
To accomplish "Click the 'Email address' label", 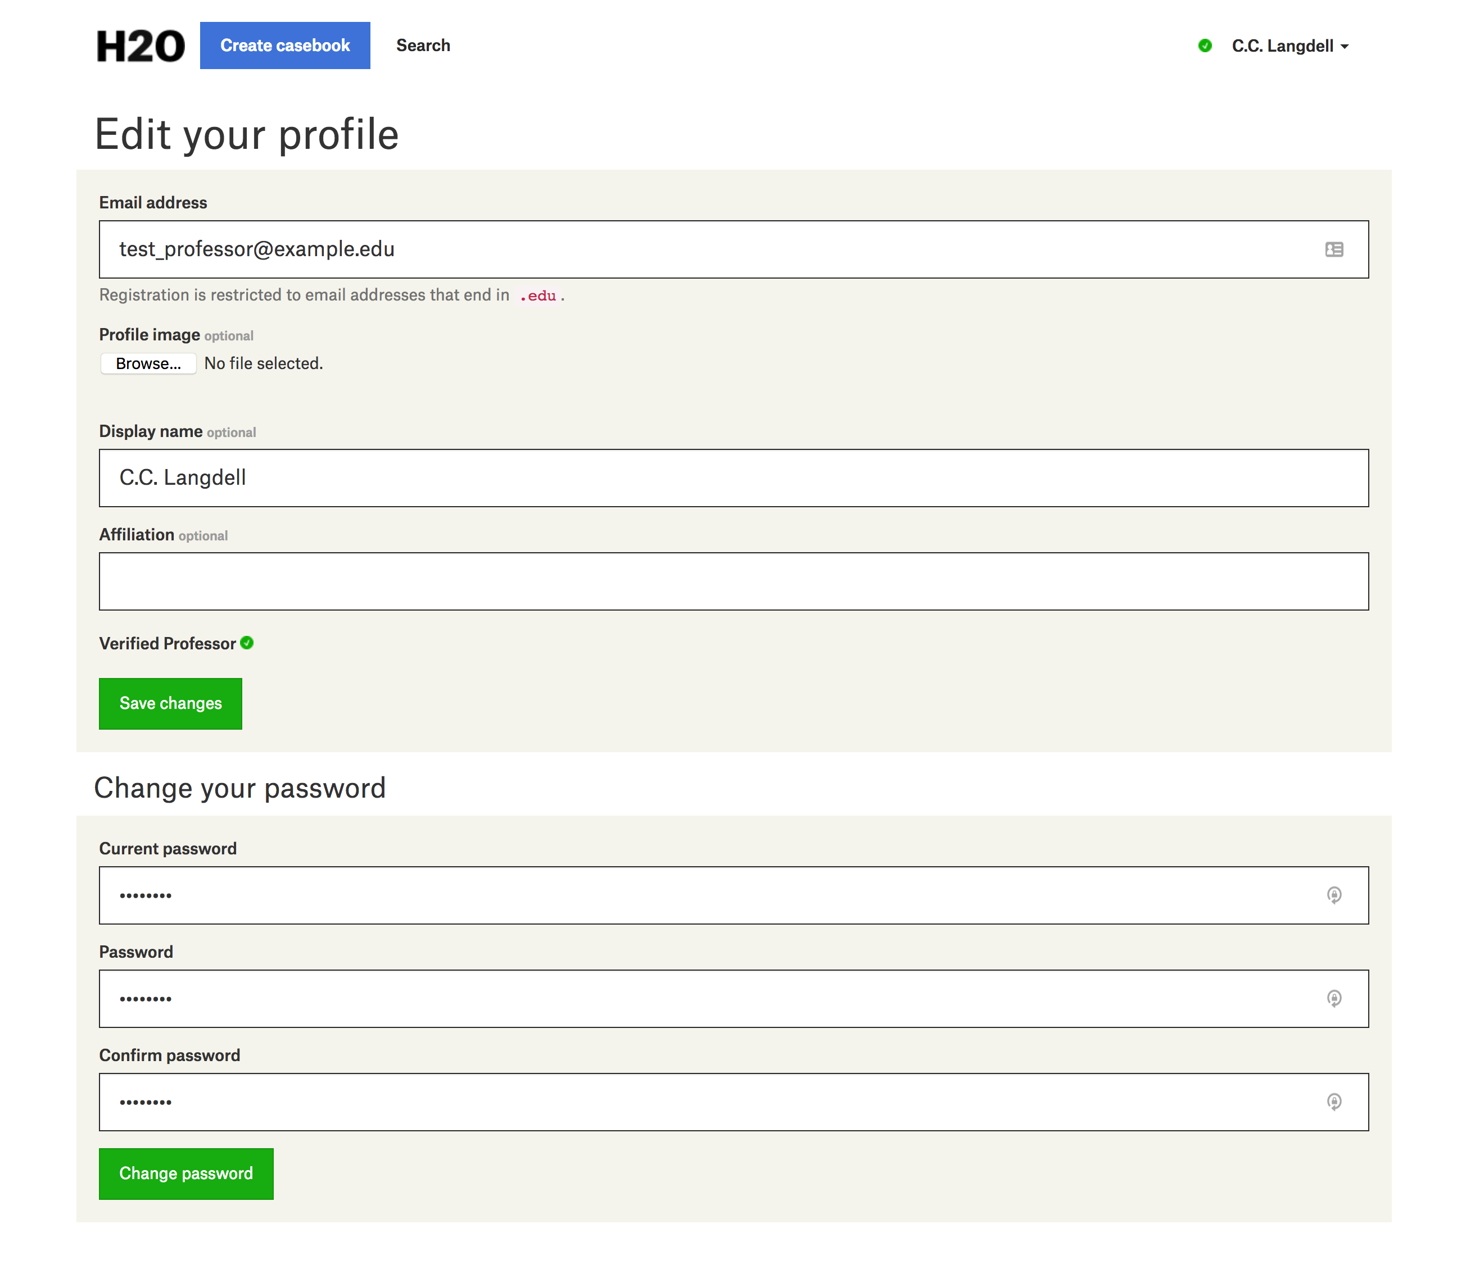I will [153, 203].
